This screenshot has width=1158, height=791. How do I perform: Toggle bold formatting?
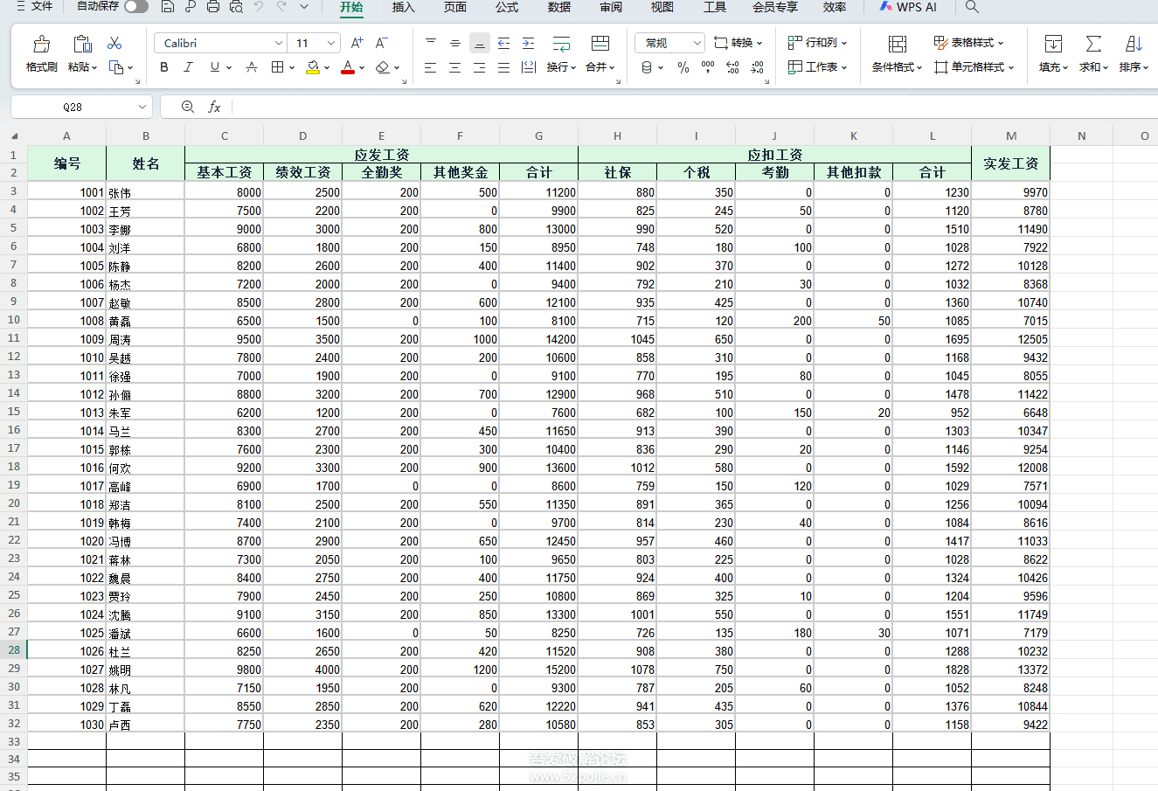[x=164, y=67]
